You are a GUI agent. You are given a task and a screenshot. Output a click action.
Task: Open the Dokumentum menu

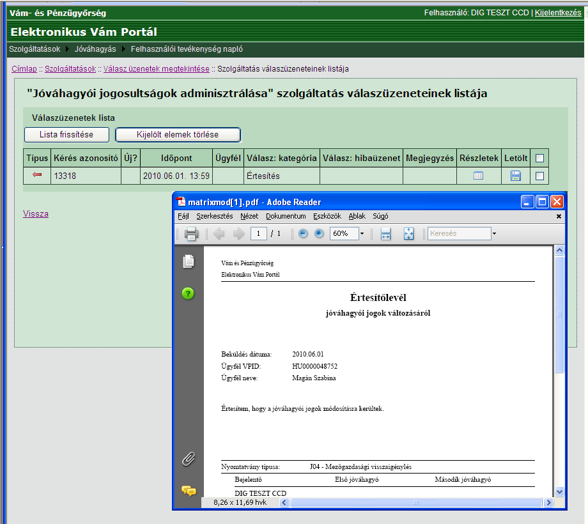(x=286, y=216)
